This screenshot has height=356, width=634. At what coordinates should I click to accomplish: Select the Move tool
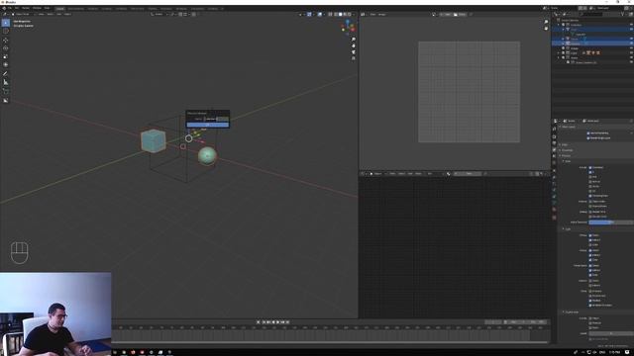pyautogui.click(x=5, y=41)
